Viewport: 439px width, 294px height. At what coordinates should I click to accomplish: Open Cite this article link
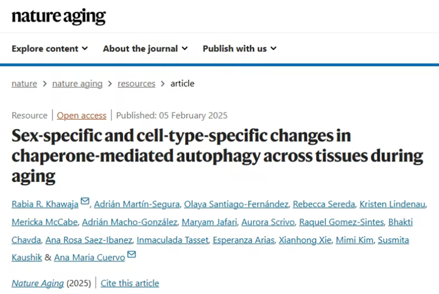(x=130, y=283)
